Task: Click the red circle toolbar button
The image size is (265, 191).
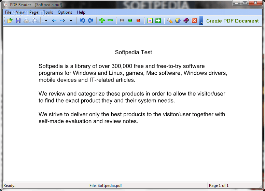Action: pyautogui.click(x=138, y=20)
